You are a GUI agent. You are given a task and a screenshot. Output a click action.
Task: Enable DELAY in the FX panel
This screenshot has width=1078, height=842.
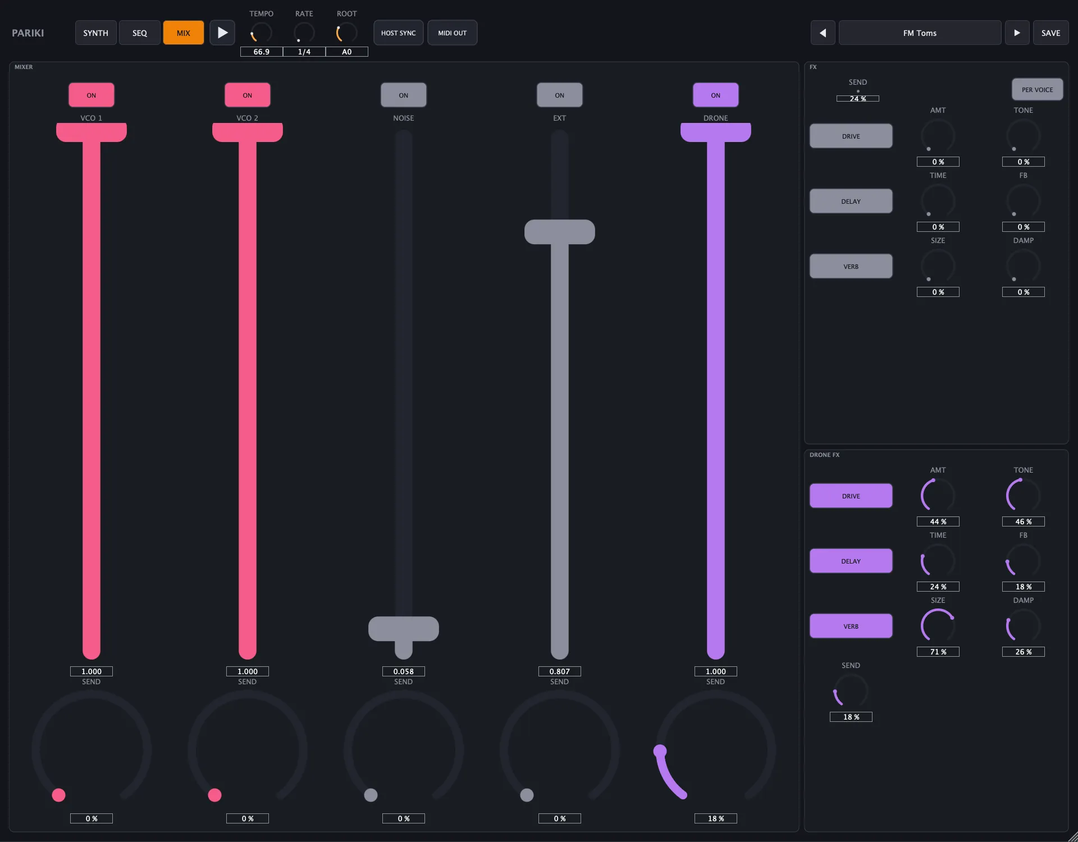(x=851, y=201)
